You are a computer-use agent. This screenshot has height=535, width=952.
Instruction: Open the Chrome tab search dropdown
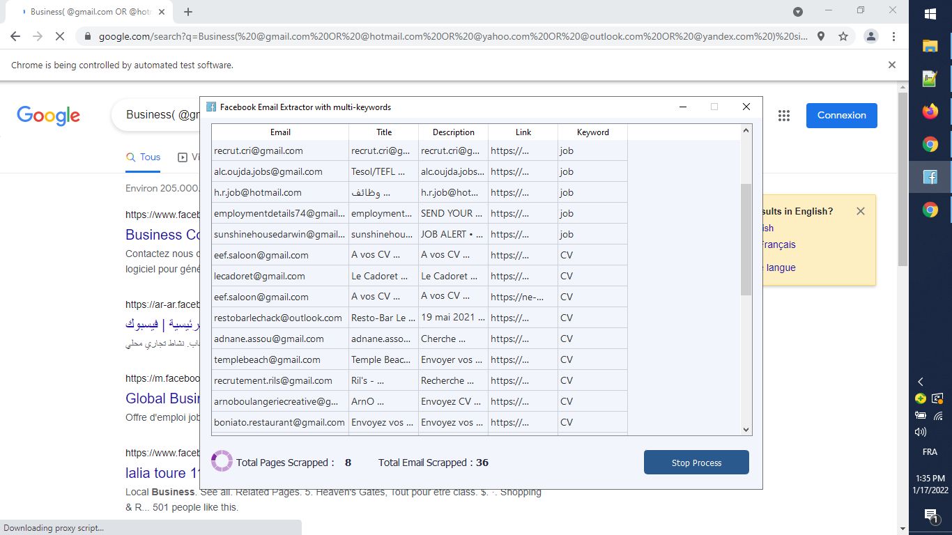(x=798, y=12)
